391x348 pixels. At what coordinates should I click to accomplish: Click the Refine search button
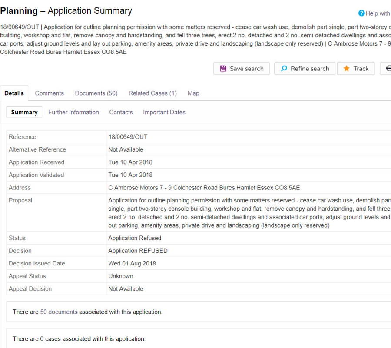point(305,69)
